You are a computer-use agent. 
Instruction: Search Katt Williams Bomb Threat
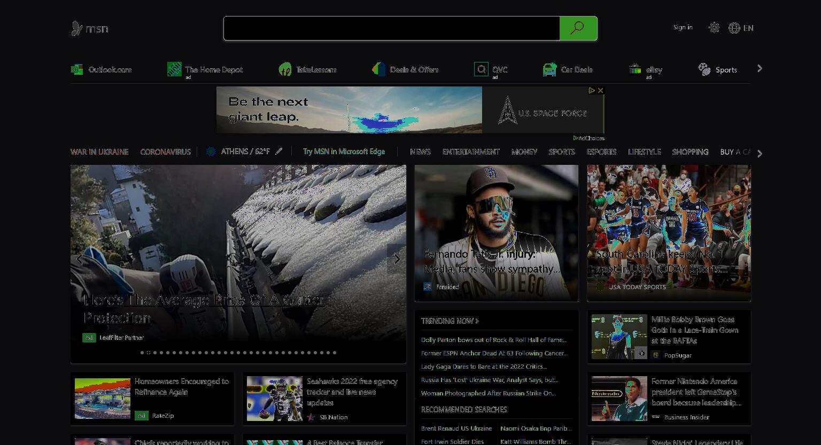(x=536, y=442)
